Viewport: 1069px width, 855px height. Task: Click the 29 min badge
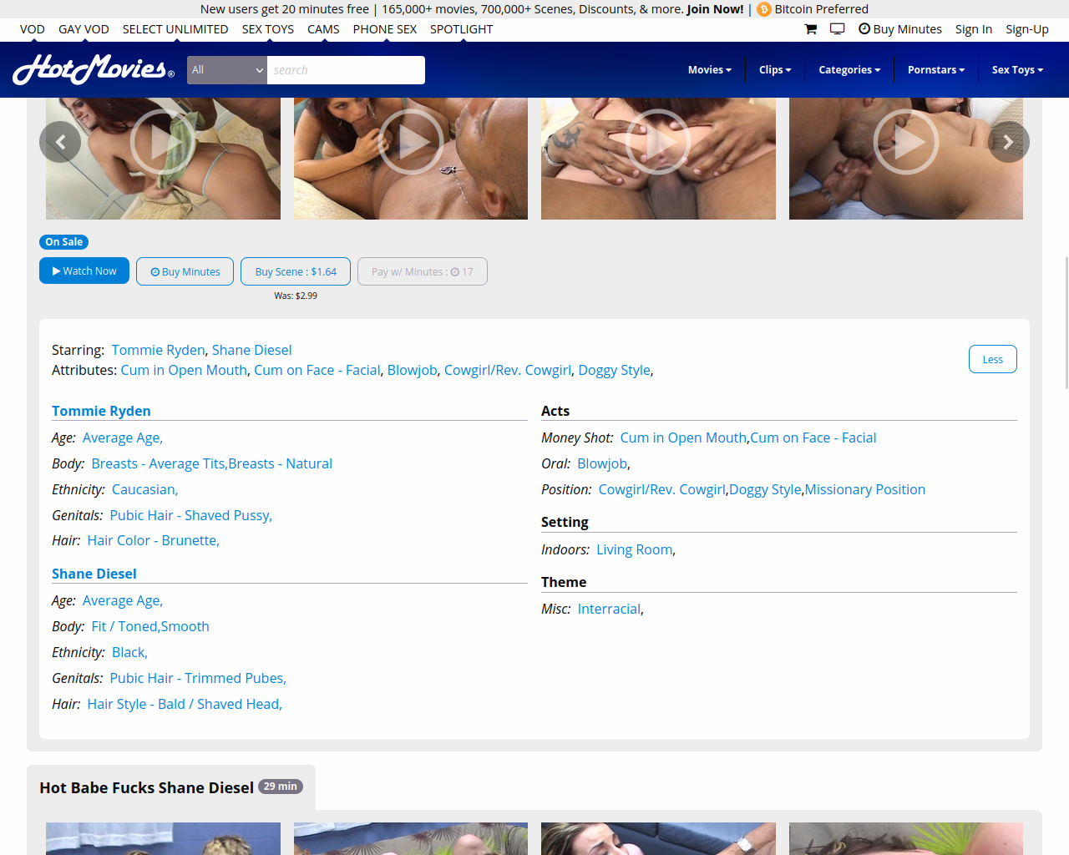pyautogui.click(x=281, y=787)
